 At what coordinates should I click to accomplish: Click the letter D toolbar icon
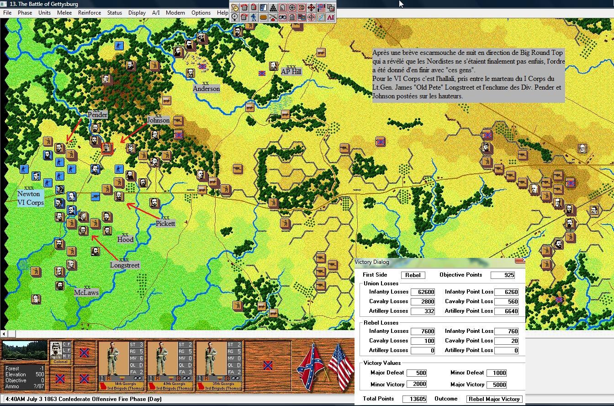point(302,7)
